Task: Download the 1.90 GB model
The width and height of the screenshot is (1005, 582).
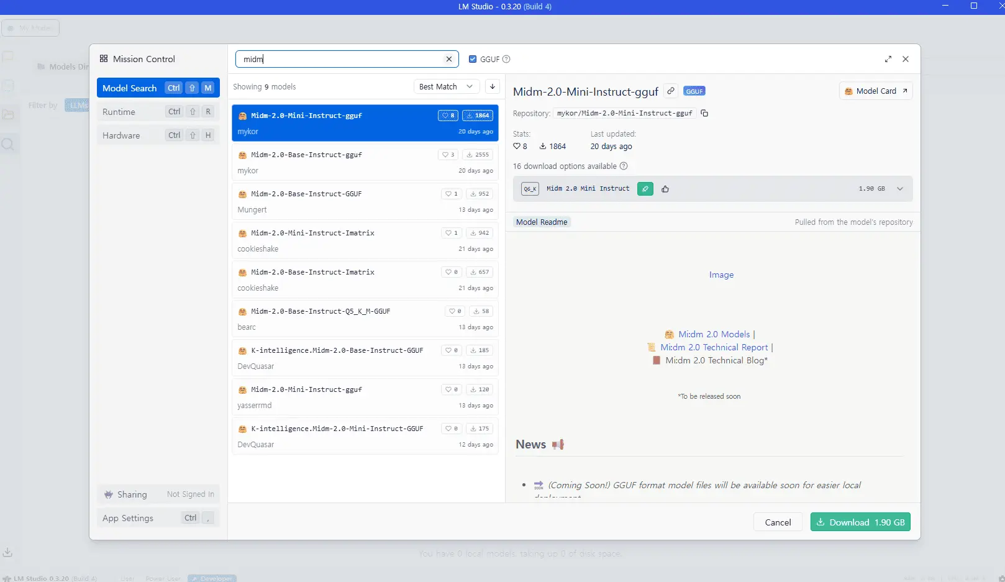Action: point(860,522)
